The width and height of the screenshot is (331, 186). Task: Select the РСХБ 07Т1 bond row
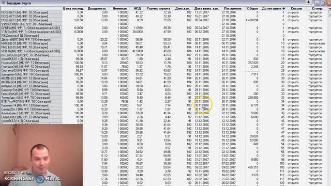click(31, 16)
